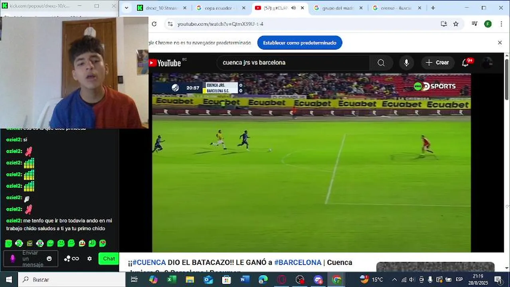The height and width of the screenshot is (287, 510).
Task: Open YouTube notifications bell
Action: [465, 63]
